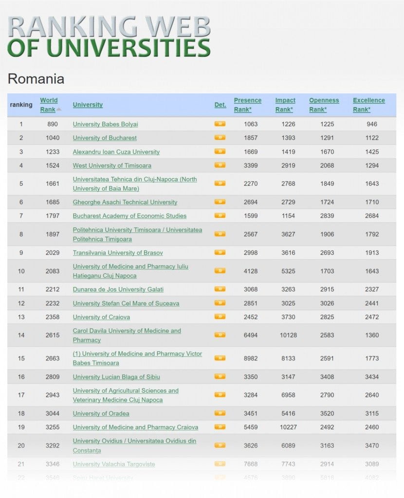Sort by Openness Rank column
404x498 pixels.
(324, 105)
